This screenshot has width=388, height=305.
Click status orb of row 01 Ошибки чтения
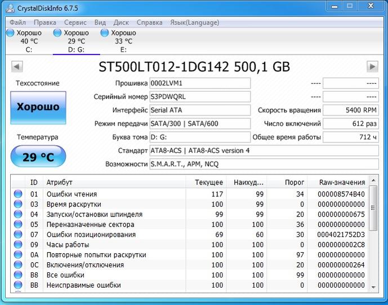coord(18,194)
